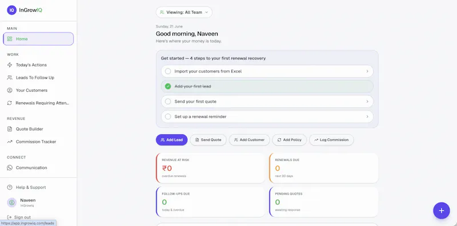The width and height of the screenshot is (457, 226).
Task: Click the Log Commission button
Action: (x=331, y=140)
